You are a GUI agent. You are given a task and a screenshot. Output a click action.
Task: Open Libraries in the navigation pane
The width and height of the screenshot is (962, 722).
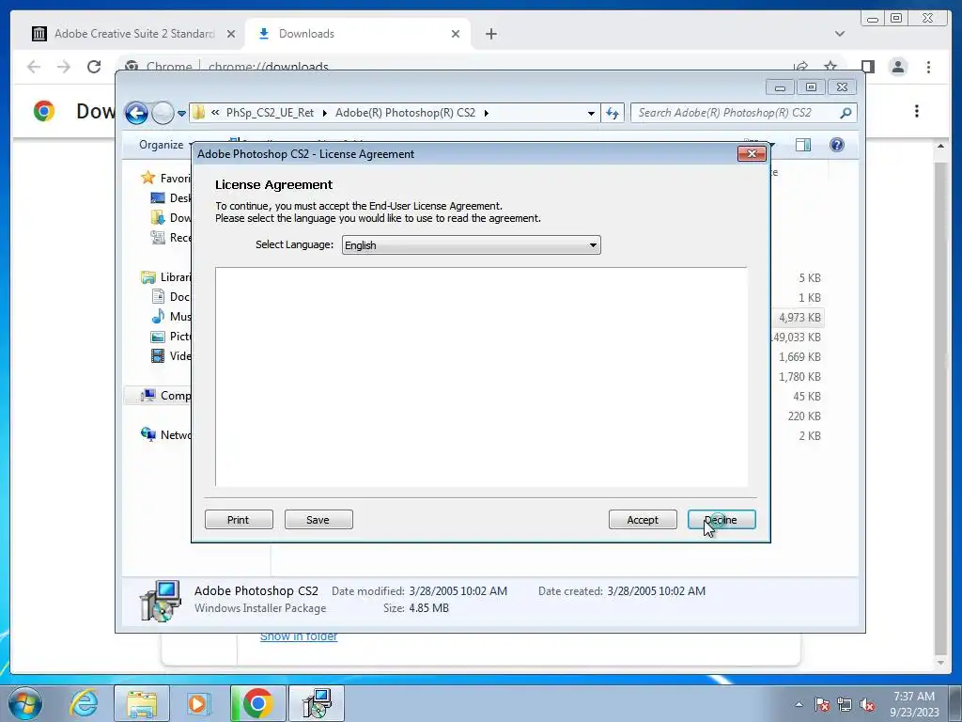coord(165,277)
